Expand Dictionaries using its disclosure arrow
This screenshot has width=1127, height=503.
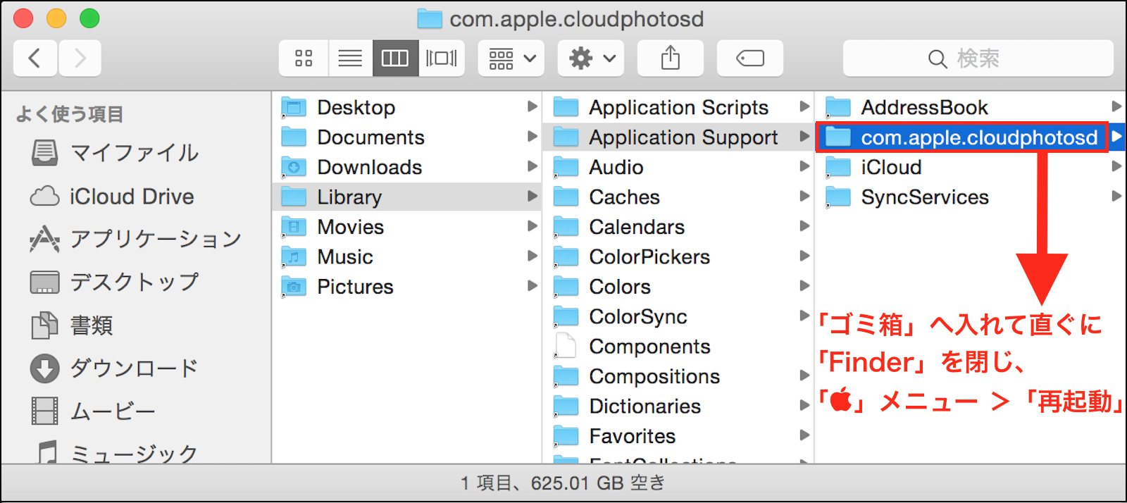pos(804,406)
